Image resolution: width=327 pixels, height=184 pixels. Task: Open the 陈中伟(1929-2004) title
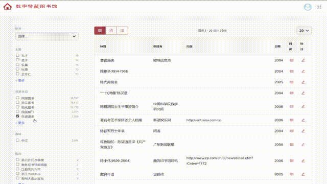tap(115, 161)
